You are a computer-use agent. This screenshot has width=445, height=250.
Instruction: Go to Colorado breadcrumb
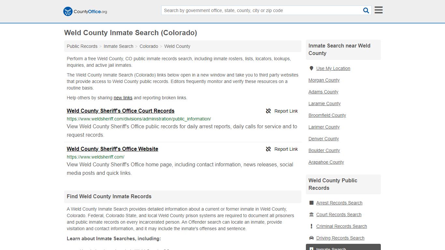tap(149, 46)
